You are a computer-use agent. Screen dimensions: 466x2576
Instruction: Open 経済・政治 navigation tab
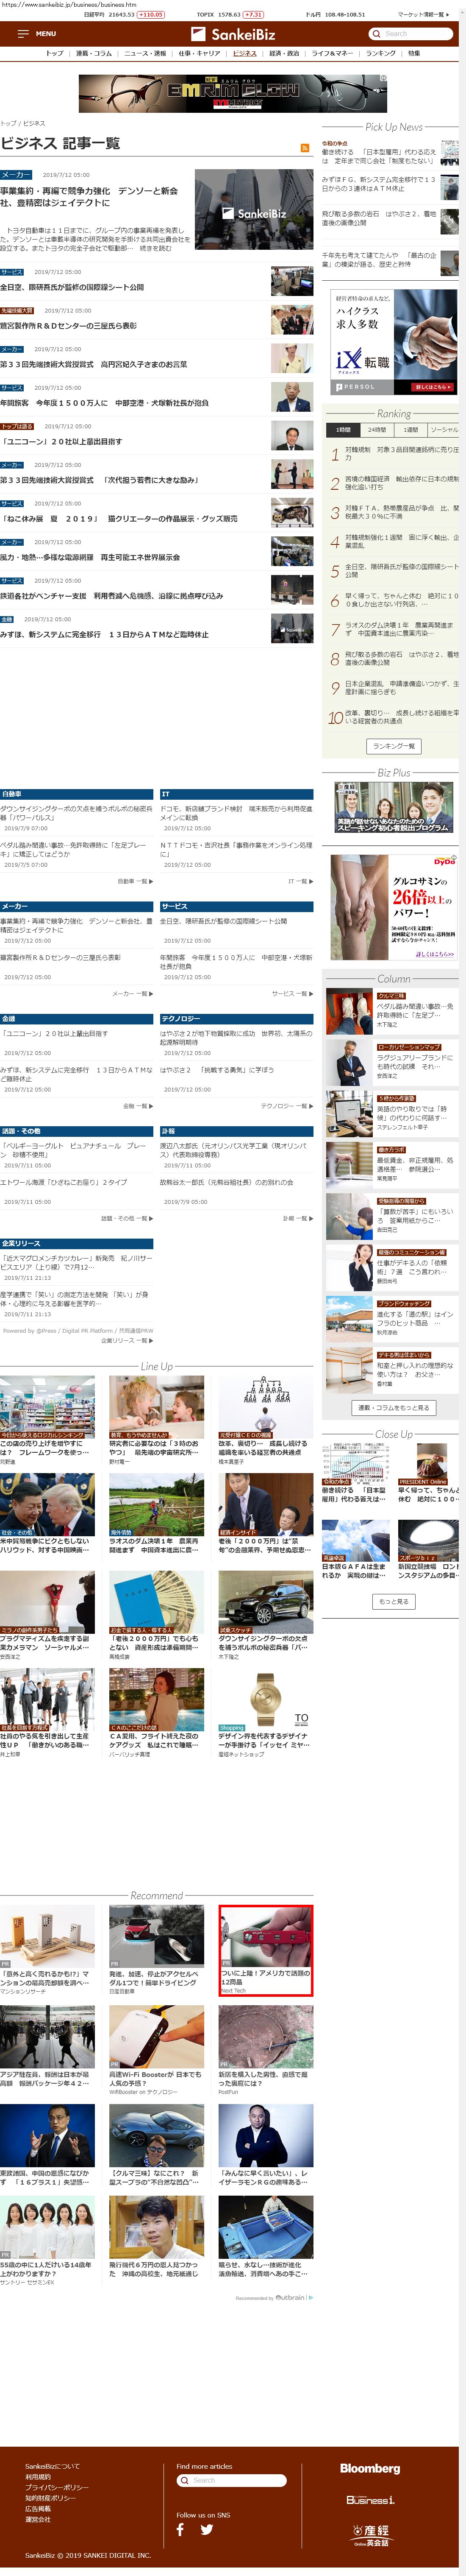point(284,53)
